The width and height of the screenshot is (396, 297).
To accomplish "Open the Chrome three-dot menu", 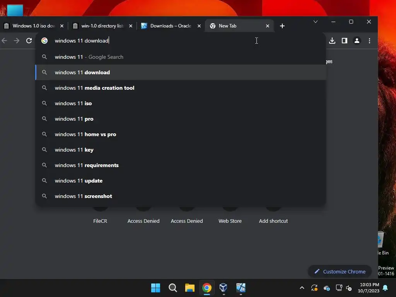I will click(x=369, y=41).
